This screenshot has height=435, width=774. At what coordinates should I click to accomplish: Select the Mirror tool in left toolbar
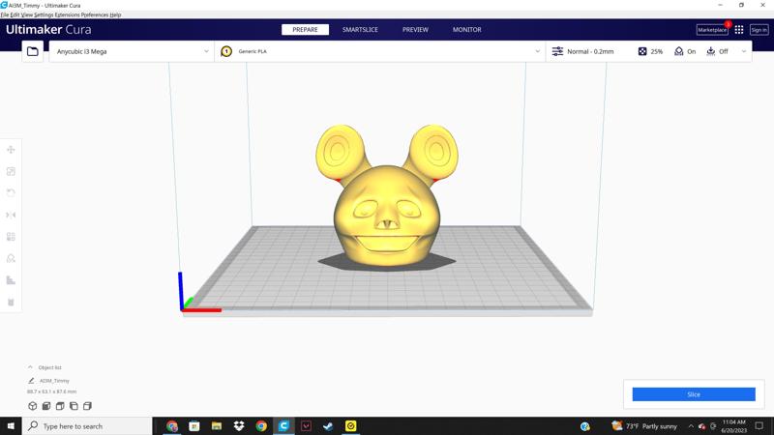coord(11,215)
